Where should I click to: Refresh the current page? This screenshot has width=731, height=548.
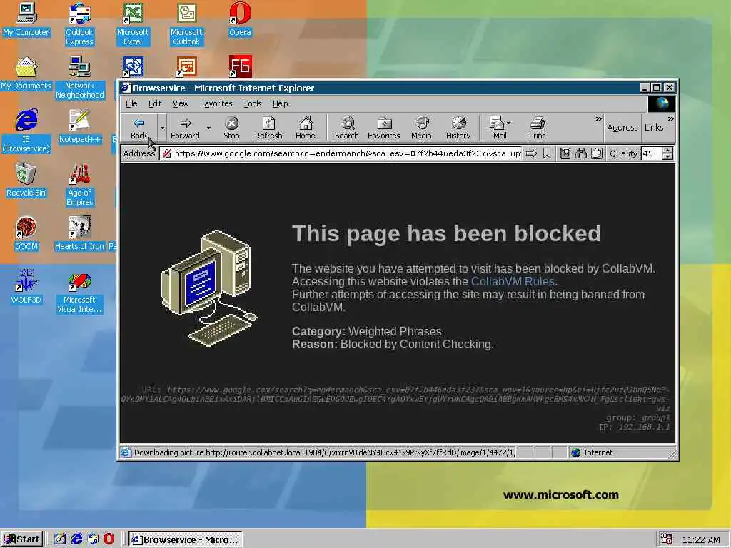pos(268,128)
